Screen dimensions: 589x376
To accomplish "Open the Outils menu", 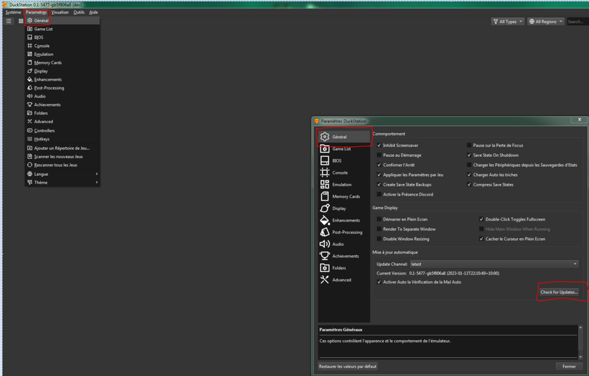I will [79, 12].
